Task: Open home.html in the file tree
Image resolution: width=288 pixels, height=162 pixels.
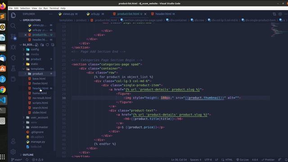Action: coord(40,93)
